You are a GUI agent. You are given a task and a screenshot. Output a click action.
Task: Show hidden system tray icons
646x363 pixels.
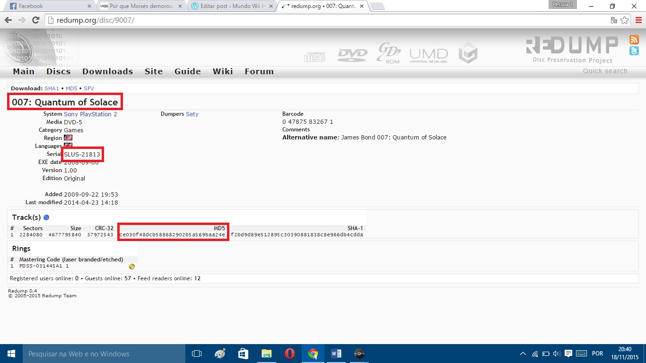click(523, 354)
